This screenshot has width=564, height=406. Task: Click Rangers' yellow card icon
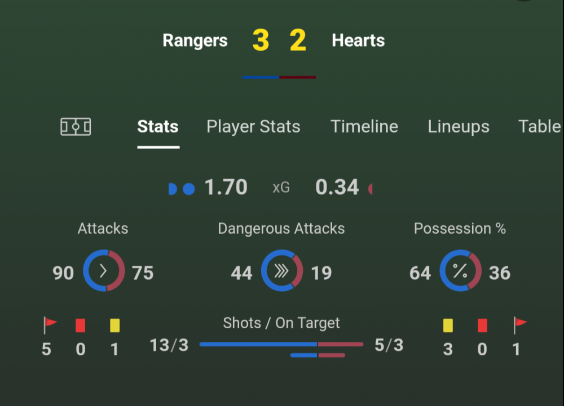pyautogui.click(x=114, y=325)
